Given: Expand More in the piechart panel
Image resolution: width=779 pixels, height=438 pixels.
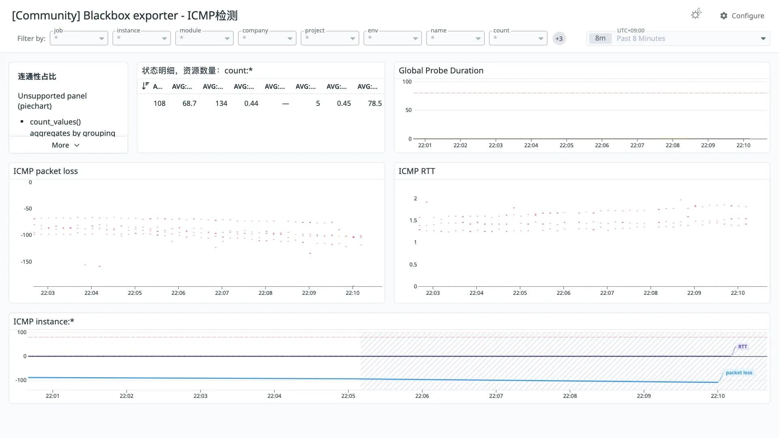Looking at the screenshot, I should (x=66, y=145).
